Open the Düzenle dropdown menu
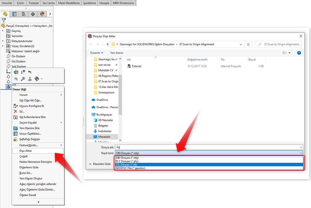The image size is (311, 208). pyautogui.click(x=97, y=53)
